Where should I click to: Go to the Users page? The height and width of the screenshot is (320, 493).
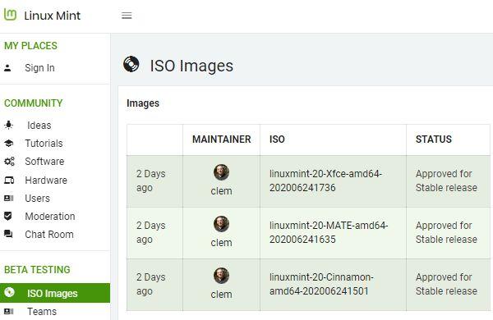tap(37, 199)
